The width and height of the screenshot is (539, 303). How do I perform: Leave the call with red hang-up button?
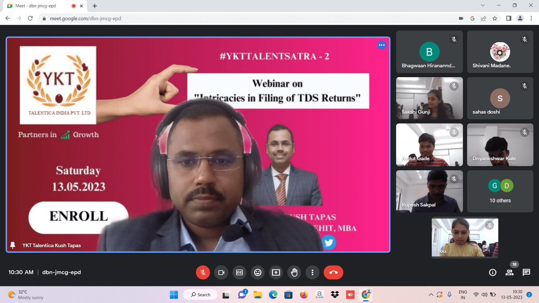[333, 272]
